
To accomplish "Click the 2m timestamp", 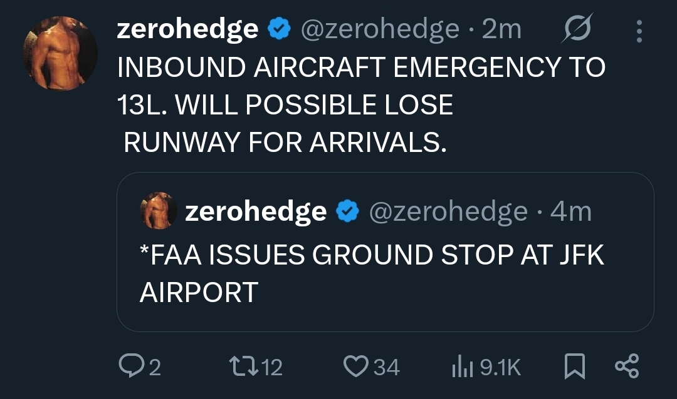I will (501, 29).
